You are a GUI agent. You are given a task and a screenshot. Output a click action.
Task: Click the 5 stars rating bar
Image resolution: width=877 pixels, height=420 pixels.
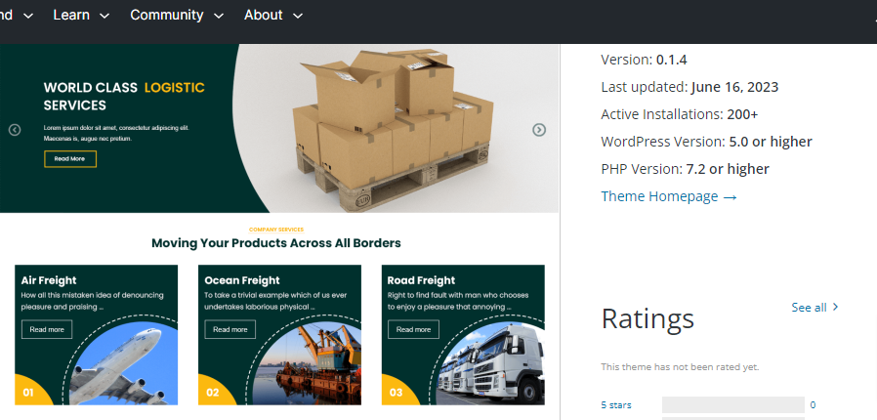[732, 405]
